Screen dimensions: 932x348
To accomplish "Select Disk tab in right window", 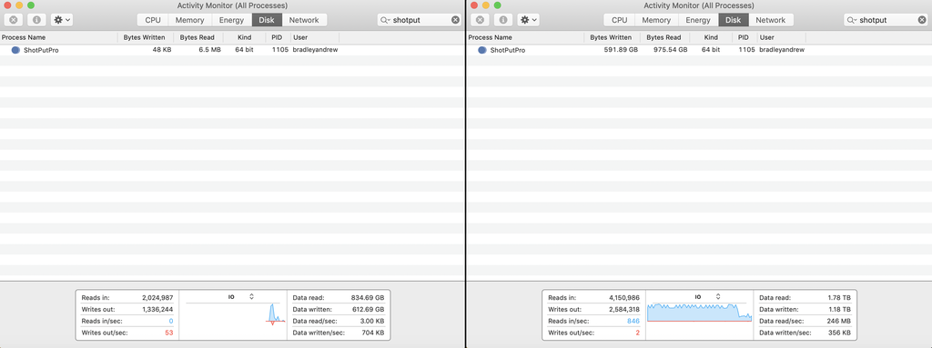I will (x=733, y=20).
